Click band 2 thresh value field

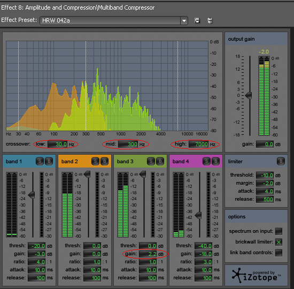tap(92, 246)
